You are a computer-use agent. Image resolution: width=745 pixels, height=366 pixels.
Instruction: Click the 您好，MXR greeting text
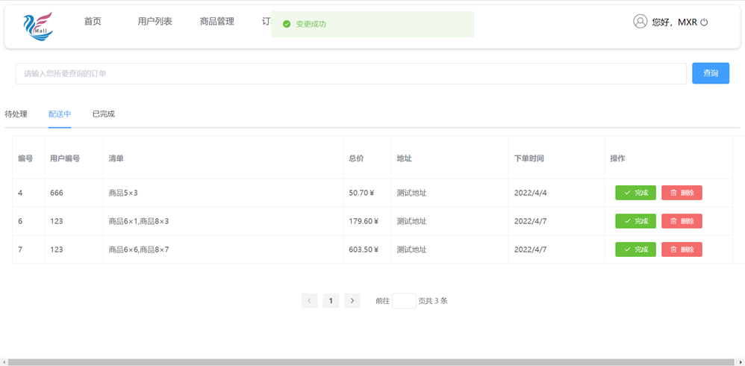tap(674, 22)
